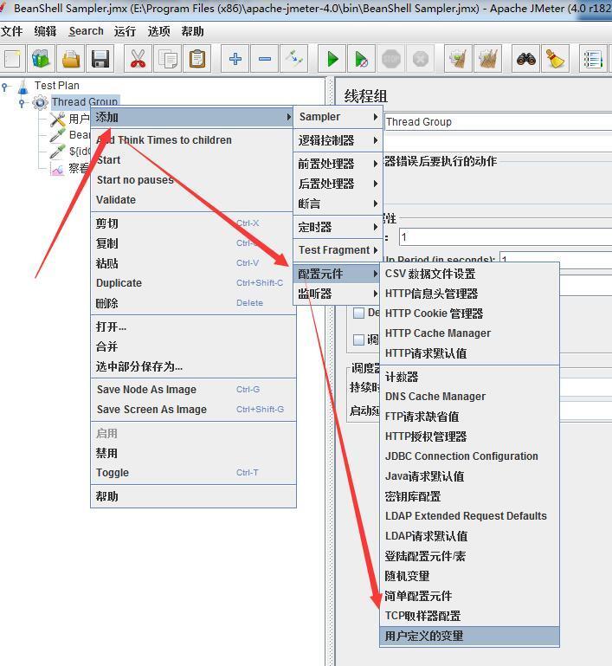This screenshot has width=612, height=666.
Task: Click the Toggle enable/disable toolbar icon
Action: [x=294, y=59]
